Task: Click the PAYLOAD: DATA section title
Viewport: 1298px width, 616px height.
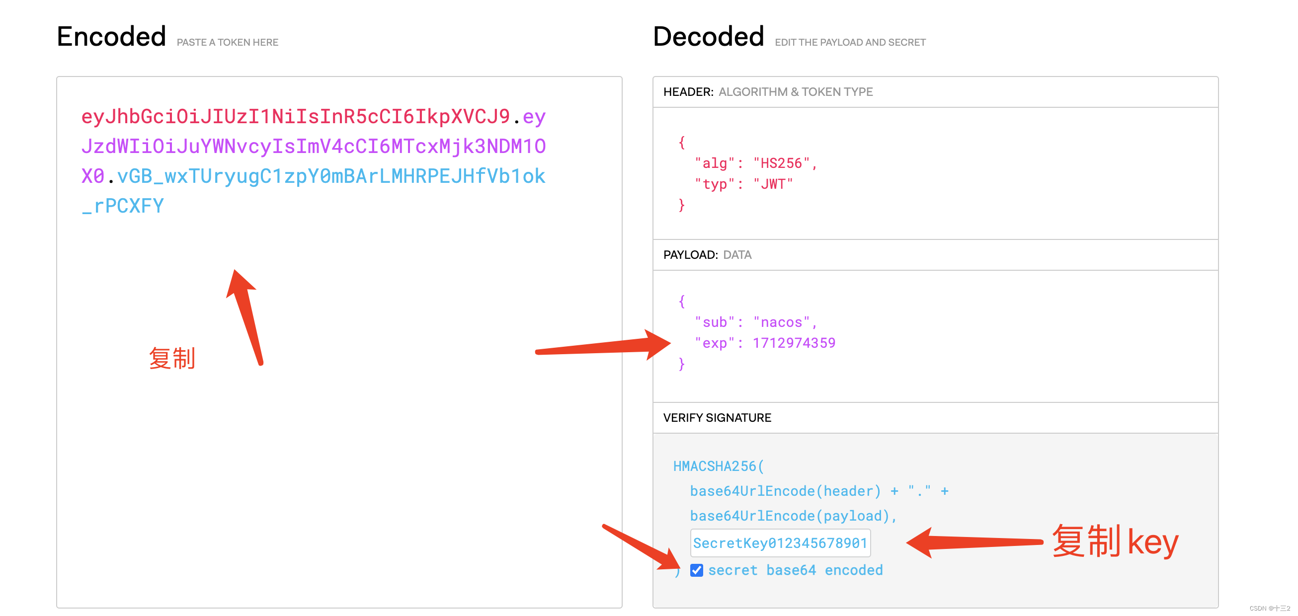Action: click(707, 254)
